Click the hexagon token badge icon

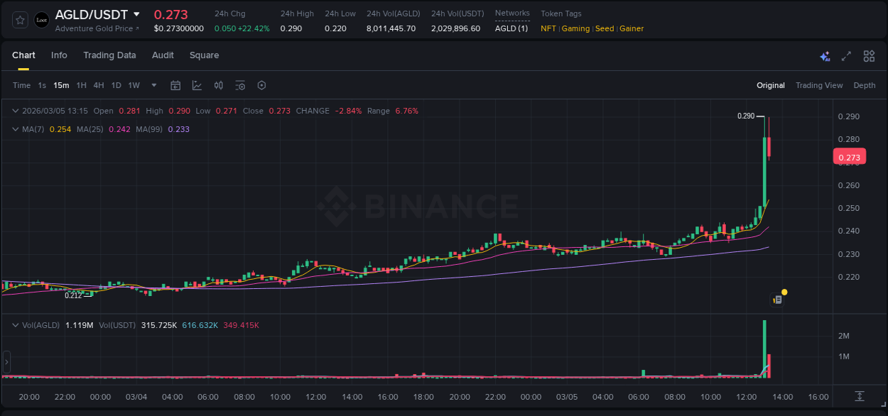point(261,85)
